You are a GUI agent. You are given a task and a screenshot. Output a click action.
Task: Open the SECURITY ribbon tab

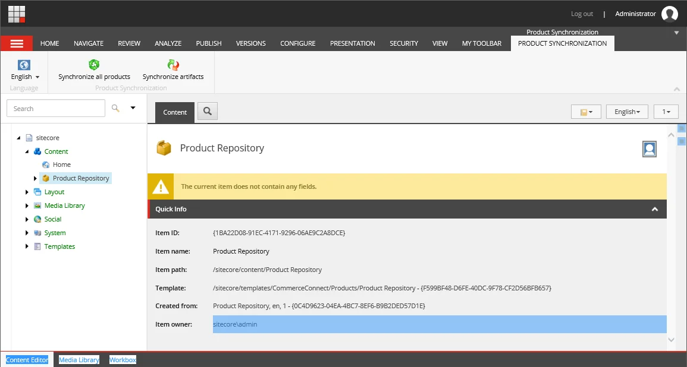pos(404,43)
